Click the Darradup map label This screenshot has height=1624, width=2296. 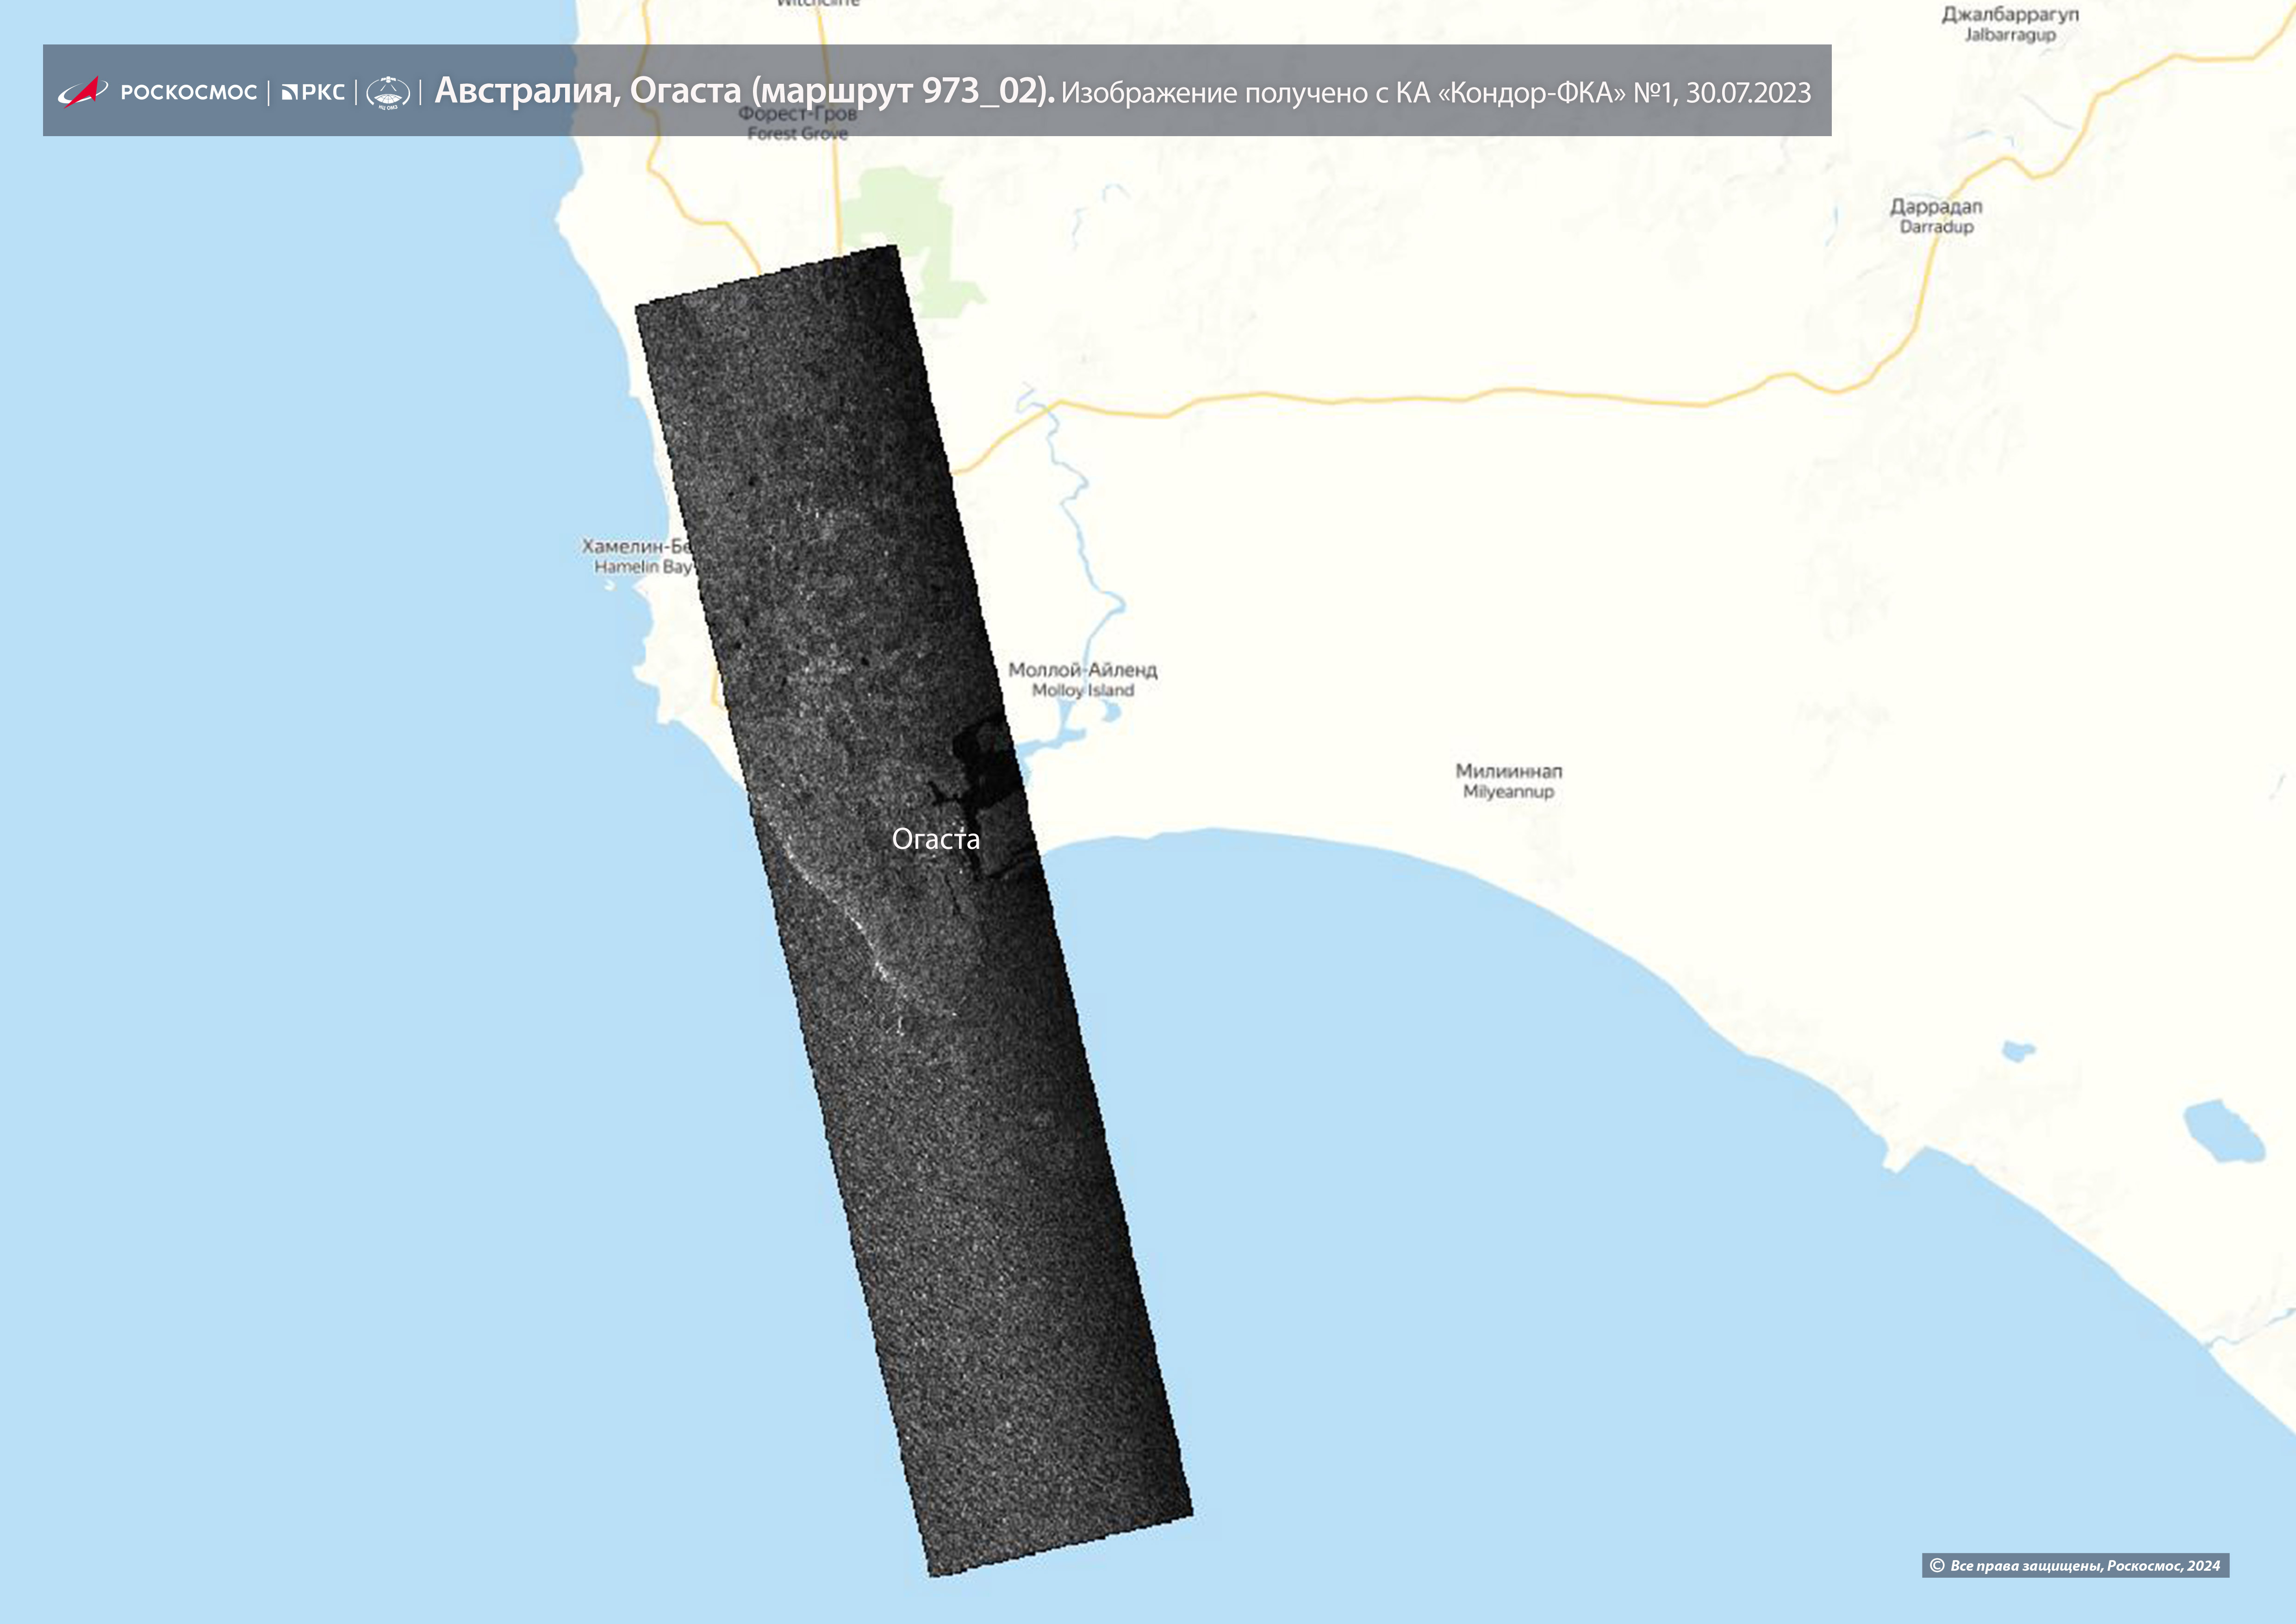point(1936,216)
